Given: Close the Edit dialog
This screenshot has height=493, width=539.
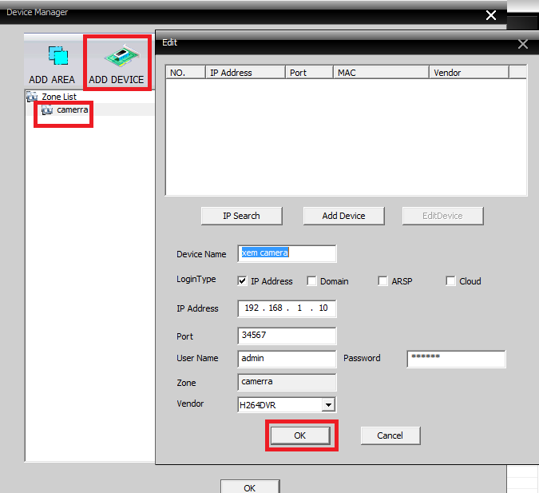Looking at the screenshot, I should 523,45.
